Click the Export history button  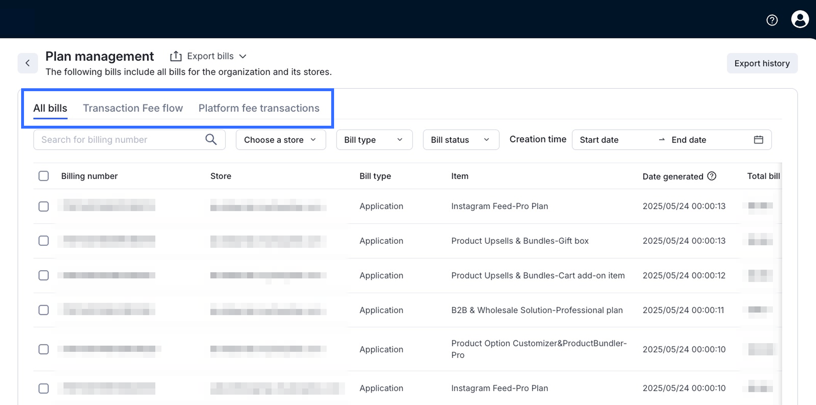(x=762, y=63)
